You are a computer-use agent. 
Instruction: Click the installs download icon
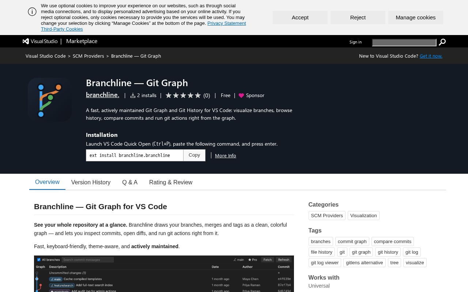[133, 95]
